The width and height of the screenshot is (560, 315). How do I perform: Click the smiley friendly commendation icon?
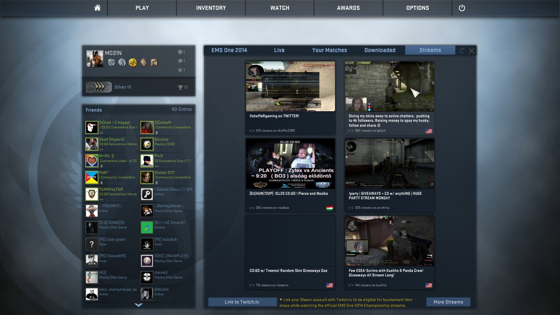point(180,52)
